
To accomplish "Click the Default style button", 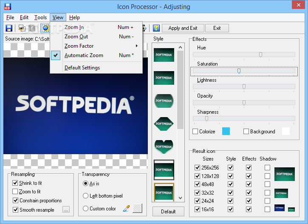I will (x=168, y=211).
